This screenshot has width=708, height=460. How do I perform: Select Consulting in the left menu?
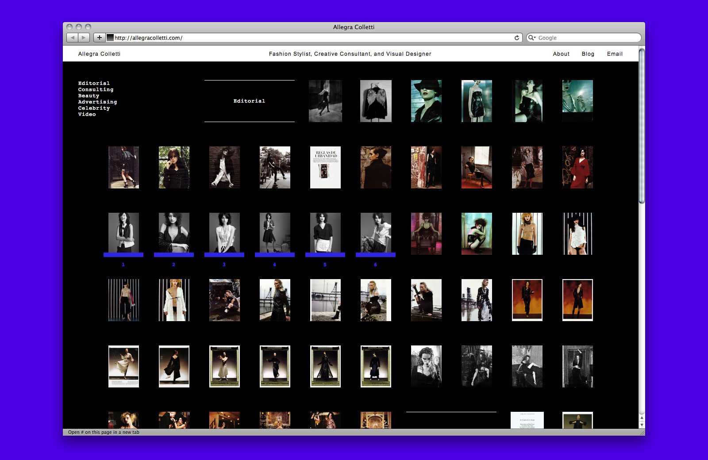tap(96, 89)
